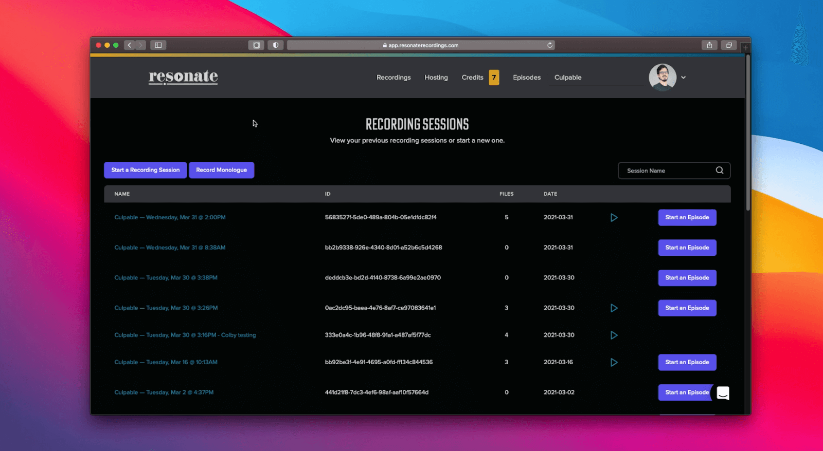
Task: Click the files count 5 cell
Action: (x=506, y=217)
